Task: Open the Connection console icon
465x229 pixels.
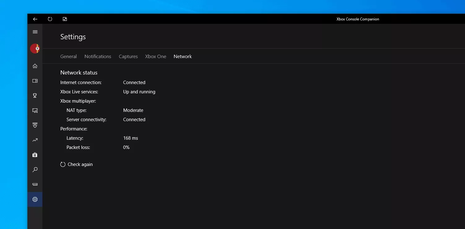Action: coord(35,184)
